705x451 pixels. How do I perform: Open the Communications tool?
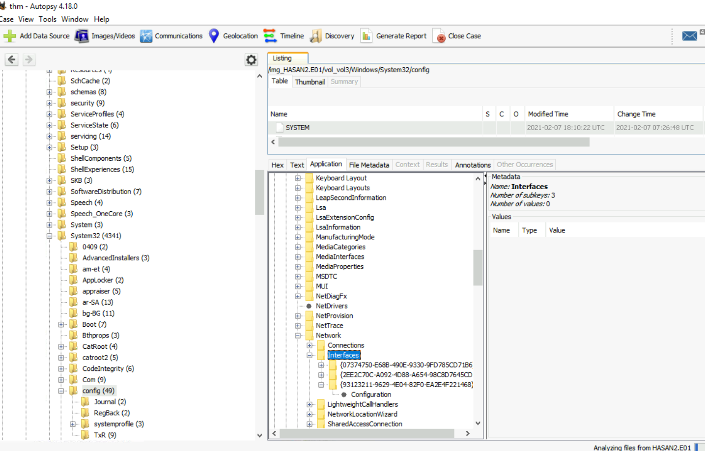tap(146, 36)
